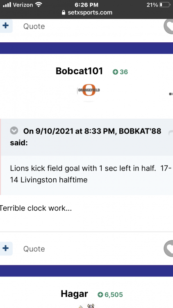This screenshot has width=173, height=308.
Task: Like the post above Bobcat101 with heart
Action: (x=169, y=26)
